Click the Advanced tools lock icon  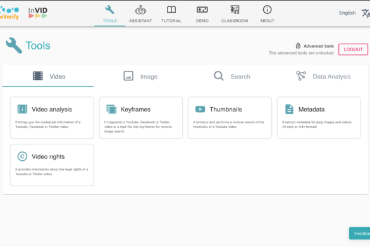[x=298, y=46]
